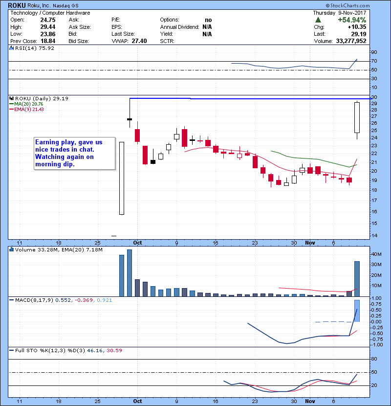Click the ROKU ticker symbol in header

click(18, 4)
